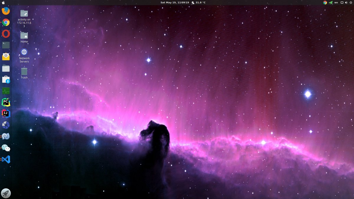Screen dimensions: 354x199
Task: Open the file manager in dock
Action: [x=6, y=68]
